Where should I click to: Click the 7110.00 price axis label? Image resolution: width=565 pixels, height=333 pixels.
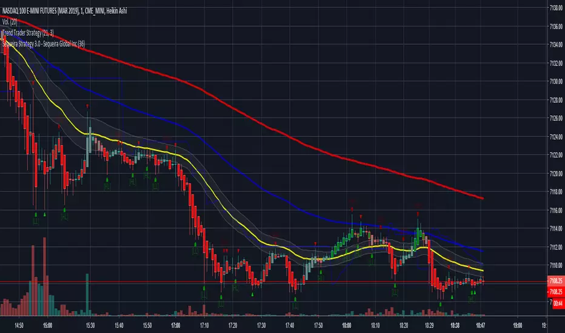click(556, 265)
